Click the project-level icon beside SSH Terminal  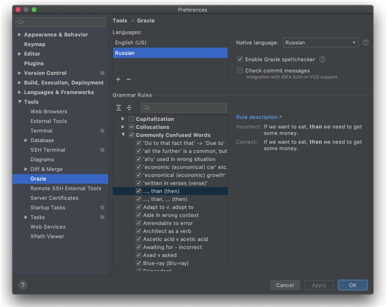click(x=102, y=150)
